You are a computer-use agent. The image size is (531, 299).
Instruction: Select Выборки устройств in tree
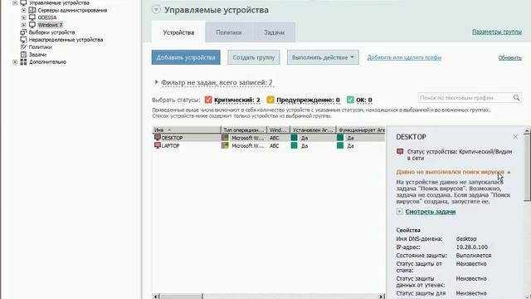pos(51,32)
